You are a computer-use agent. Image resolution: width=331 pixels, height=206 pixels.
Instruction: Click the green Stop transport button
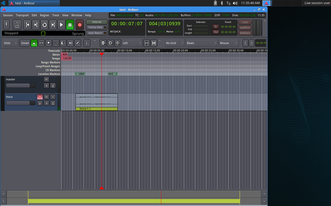[x=70, y=25]
